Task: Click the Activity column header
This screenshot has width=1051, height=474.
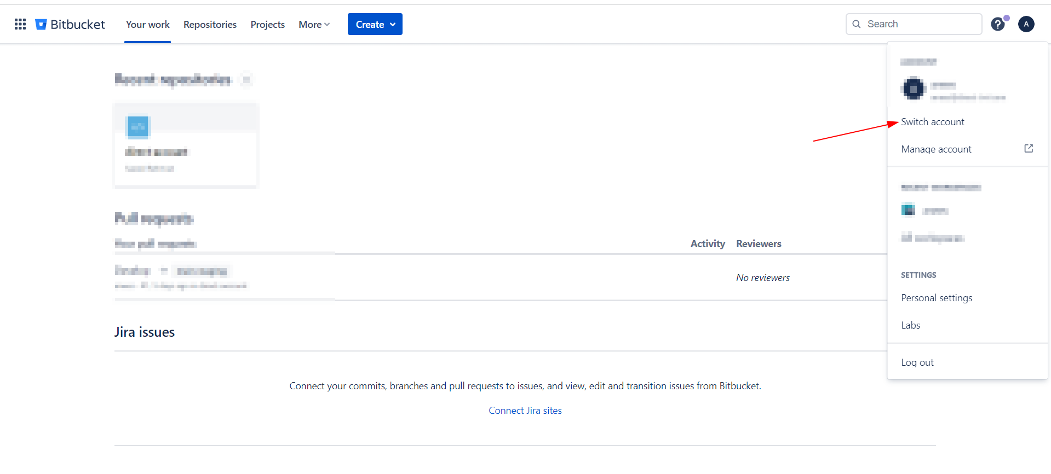Action: 708,244
